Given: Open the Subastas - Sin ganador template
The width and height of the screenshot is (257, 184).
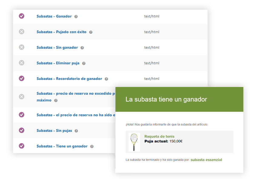Looking at the screenshot, I should (x=57, y=47).
